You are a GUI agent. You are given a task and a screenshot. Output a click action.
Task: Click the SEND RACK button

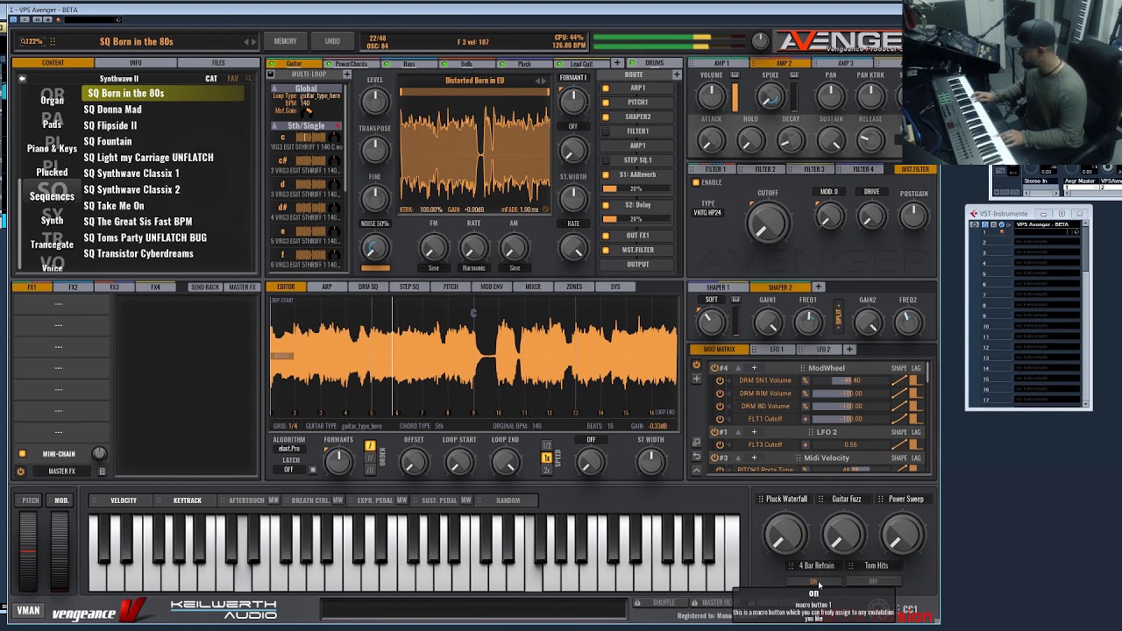[205, 287]
